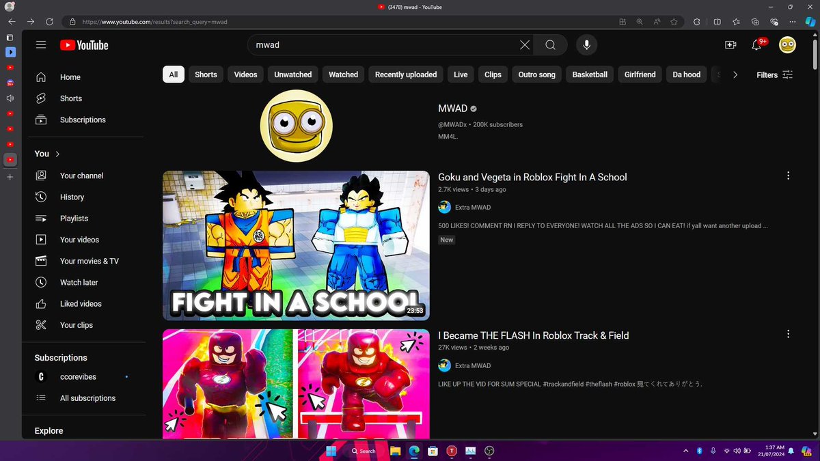Select the Unwatched filter chip
The width and height of the screenshot is (820, 461).
tap(293, 74)
